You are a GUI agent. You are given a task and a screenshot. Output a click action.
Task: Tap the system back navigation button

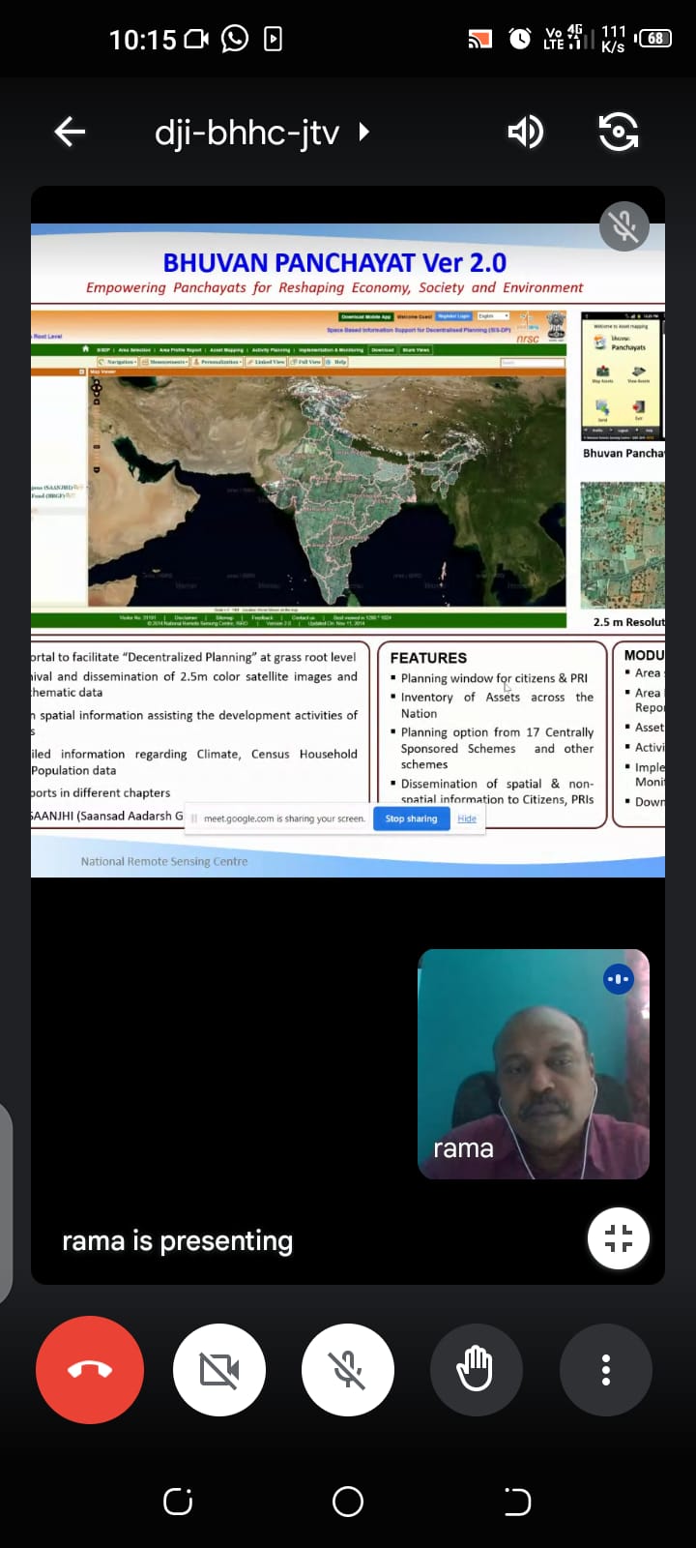pyautogui.click(x=517, y=1502)
